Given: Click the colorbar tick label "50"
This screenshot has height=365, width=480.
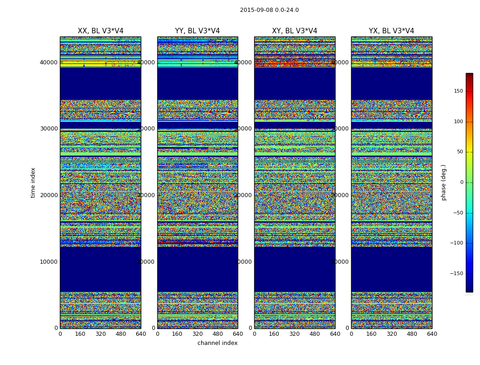Looking at the screenshot, I should pos(460,152).
